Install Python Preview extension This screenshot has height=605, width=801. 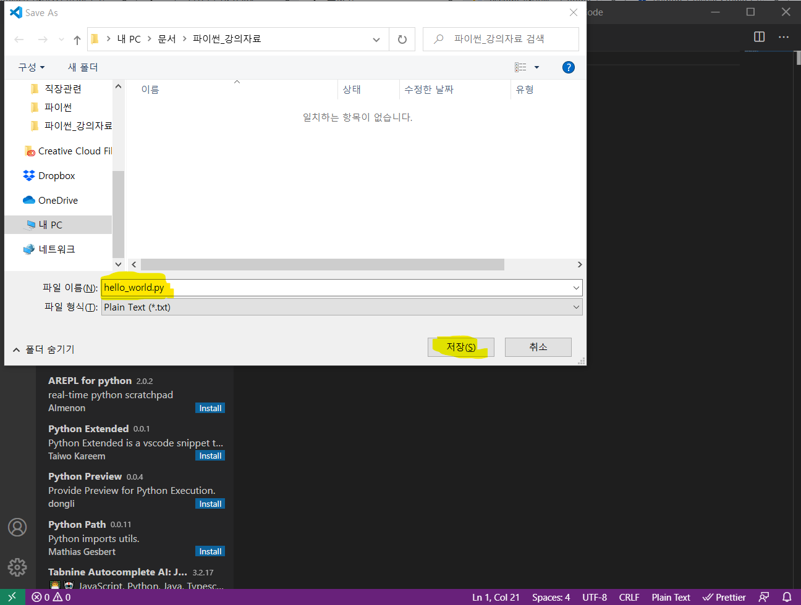[x=210, y=504]
